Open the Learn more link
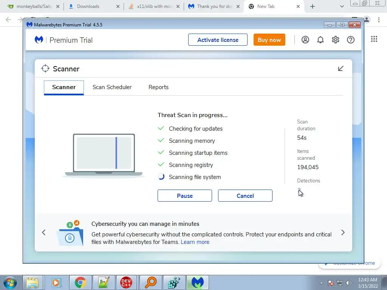The width and height of the screenshot is (387, 290). pos(195,242)
